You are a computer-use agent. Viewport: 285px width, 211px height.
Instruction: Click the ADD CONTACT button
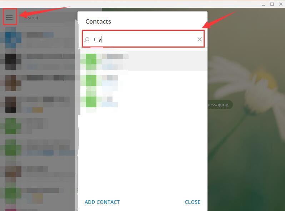(102, 202)
